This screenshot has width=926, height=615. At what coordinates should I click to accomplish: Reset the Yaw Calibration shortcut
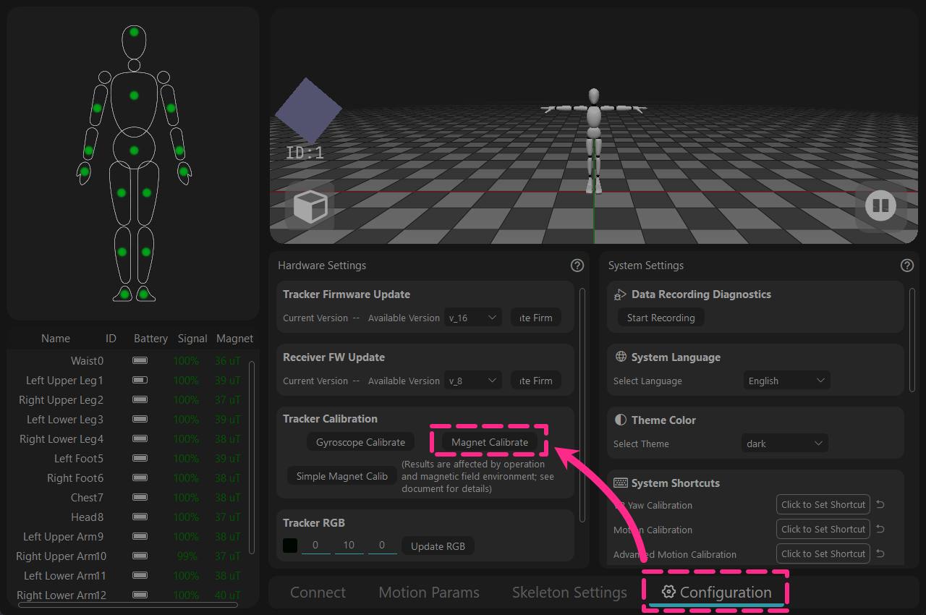coord(880,505)
